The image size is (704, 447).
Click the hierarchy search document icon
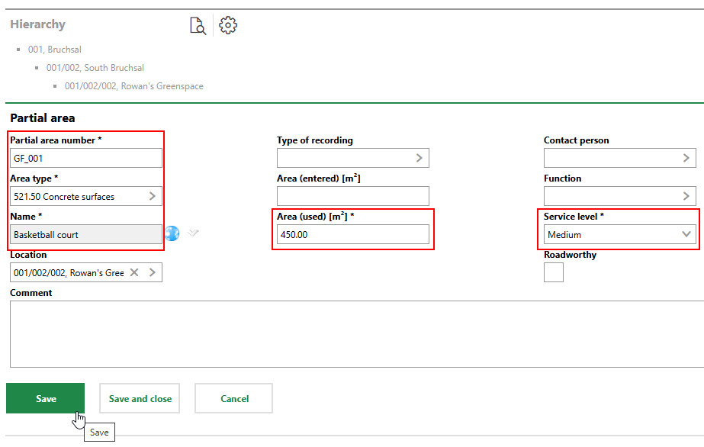(198, 26)
